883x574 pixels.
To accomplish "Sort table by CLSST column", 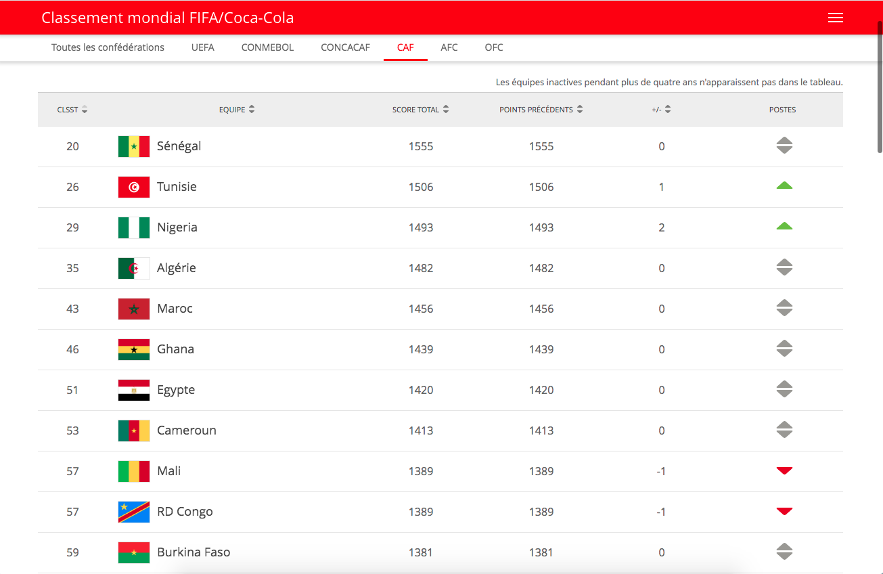I will tap(72, 110).
